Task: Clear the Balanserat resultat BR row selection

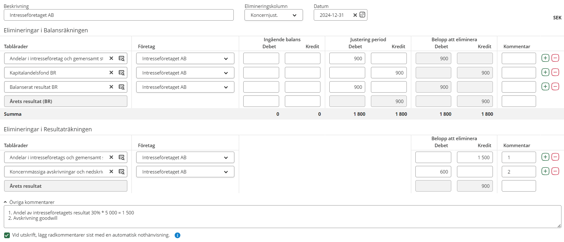Action: tap(111, 87)
